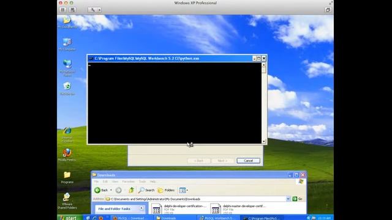The height and width of the screenshot is (220, 392).
Task: Switch to Unity view in VMware toolbar
Action: click(328, 10)
